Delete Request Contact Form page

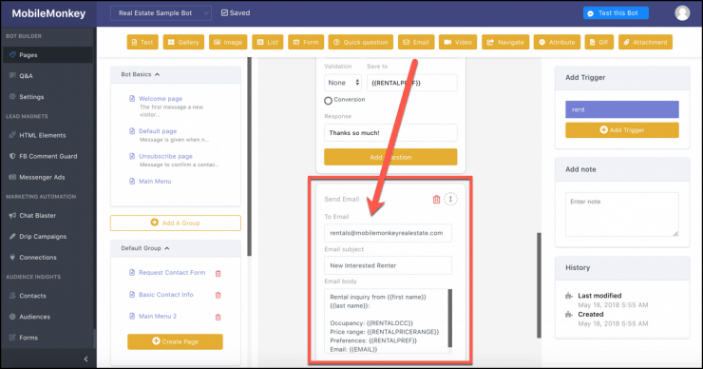click(218, 273)
